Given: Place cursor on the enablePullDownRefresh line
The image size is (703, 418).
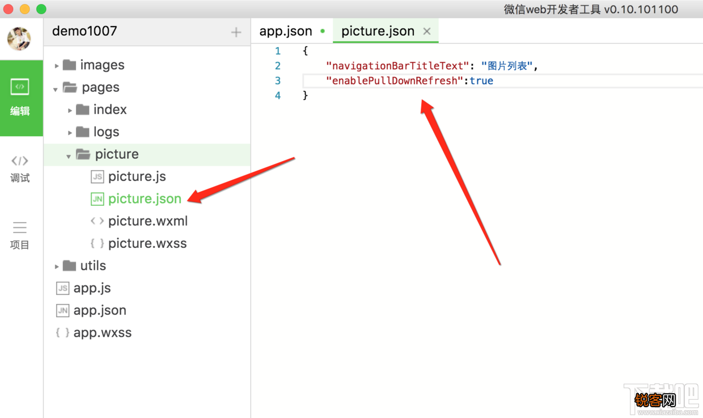Looking at the screenshot, I should pyautogui.click(x=503, y=81).
